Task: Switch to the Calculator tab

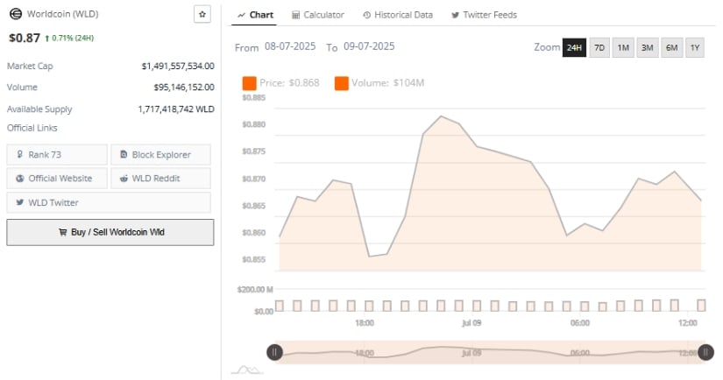Action: coord(318,15)
